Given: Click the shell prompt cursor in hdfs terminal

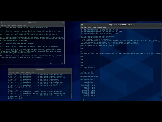Looking at the screenshot, I should pos(21,98).
